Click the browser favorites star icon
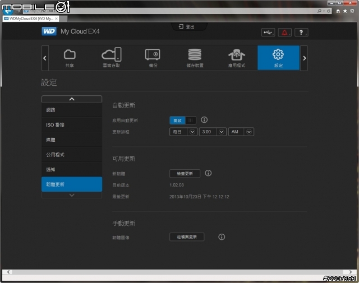The height and width of the screenshot is (283, 359). pyautogui.click(x=345, y=11)
